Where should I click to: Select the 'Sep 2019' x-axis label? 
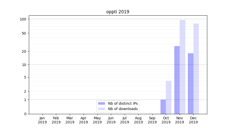pyautogui.click(x=152, y=120)
